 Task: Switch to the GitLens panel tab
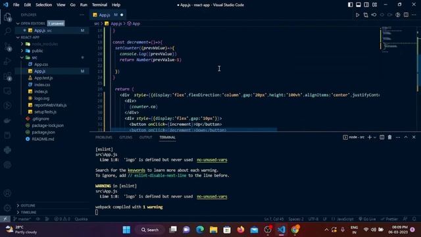(126, 138)
